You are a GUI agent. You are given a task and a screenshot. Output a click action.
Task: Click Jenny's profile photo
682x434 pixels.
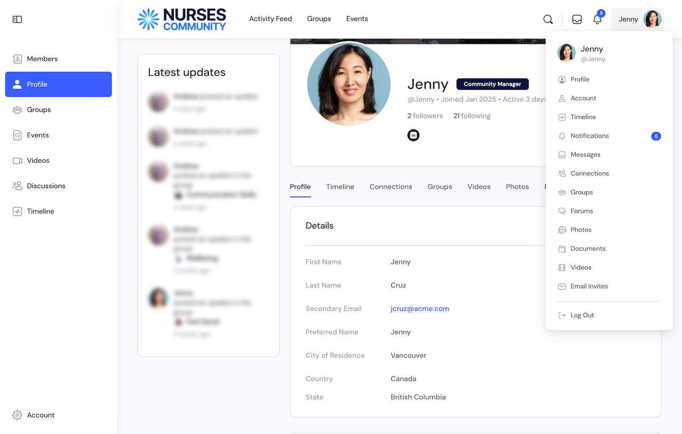click(x=349, y=84)
